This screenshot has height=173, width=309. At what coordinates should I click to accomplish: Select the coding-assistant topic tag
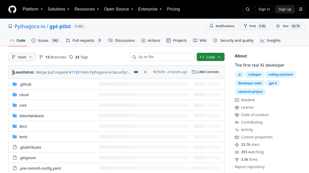click(x=280, y=75)
